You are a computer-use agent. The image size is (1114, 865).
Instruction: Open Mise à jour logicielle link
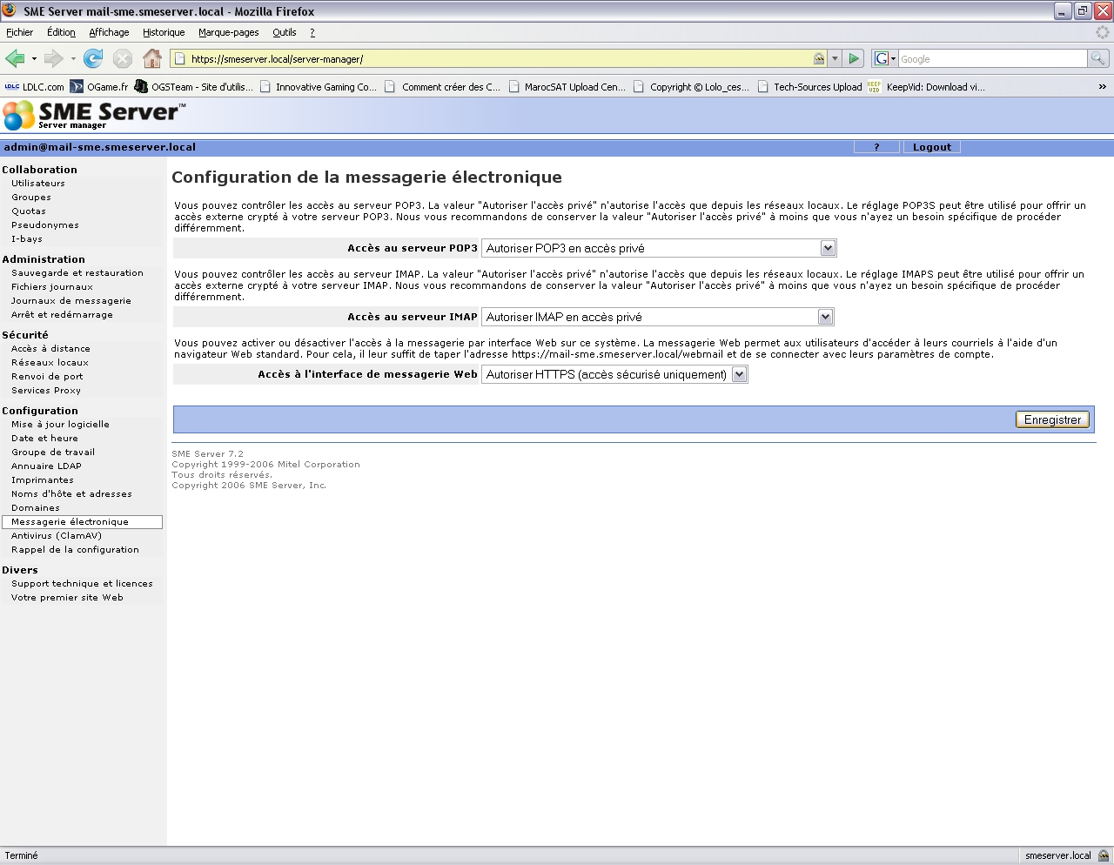click(60, 425)
